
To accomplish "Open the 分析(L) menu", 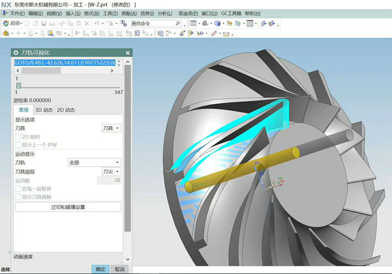I will [x=165, y=13].
